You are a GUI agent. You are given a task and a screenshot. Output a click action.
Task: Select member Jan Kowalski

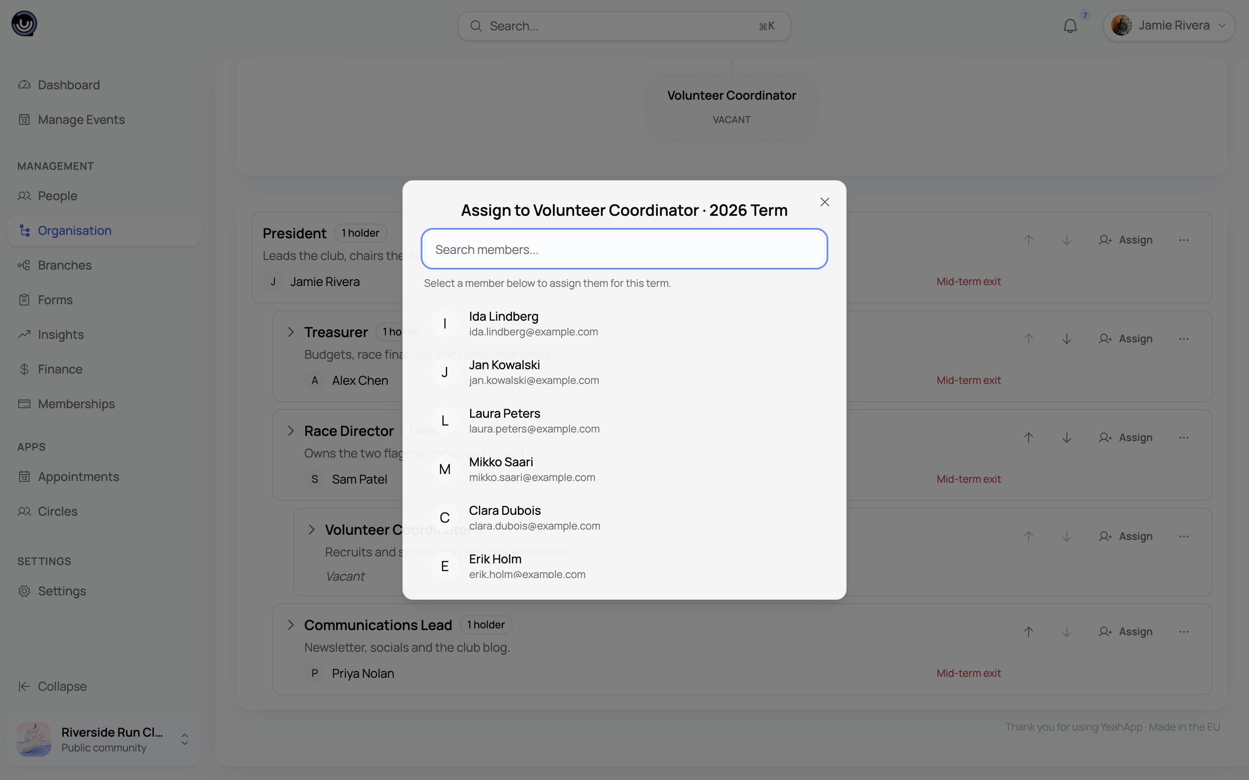click(x=624, y=372)
